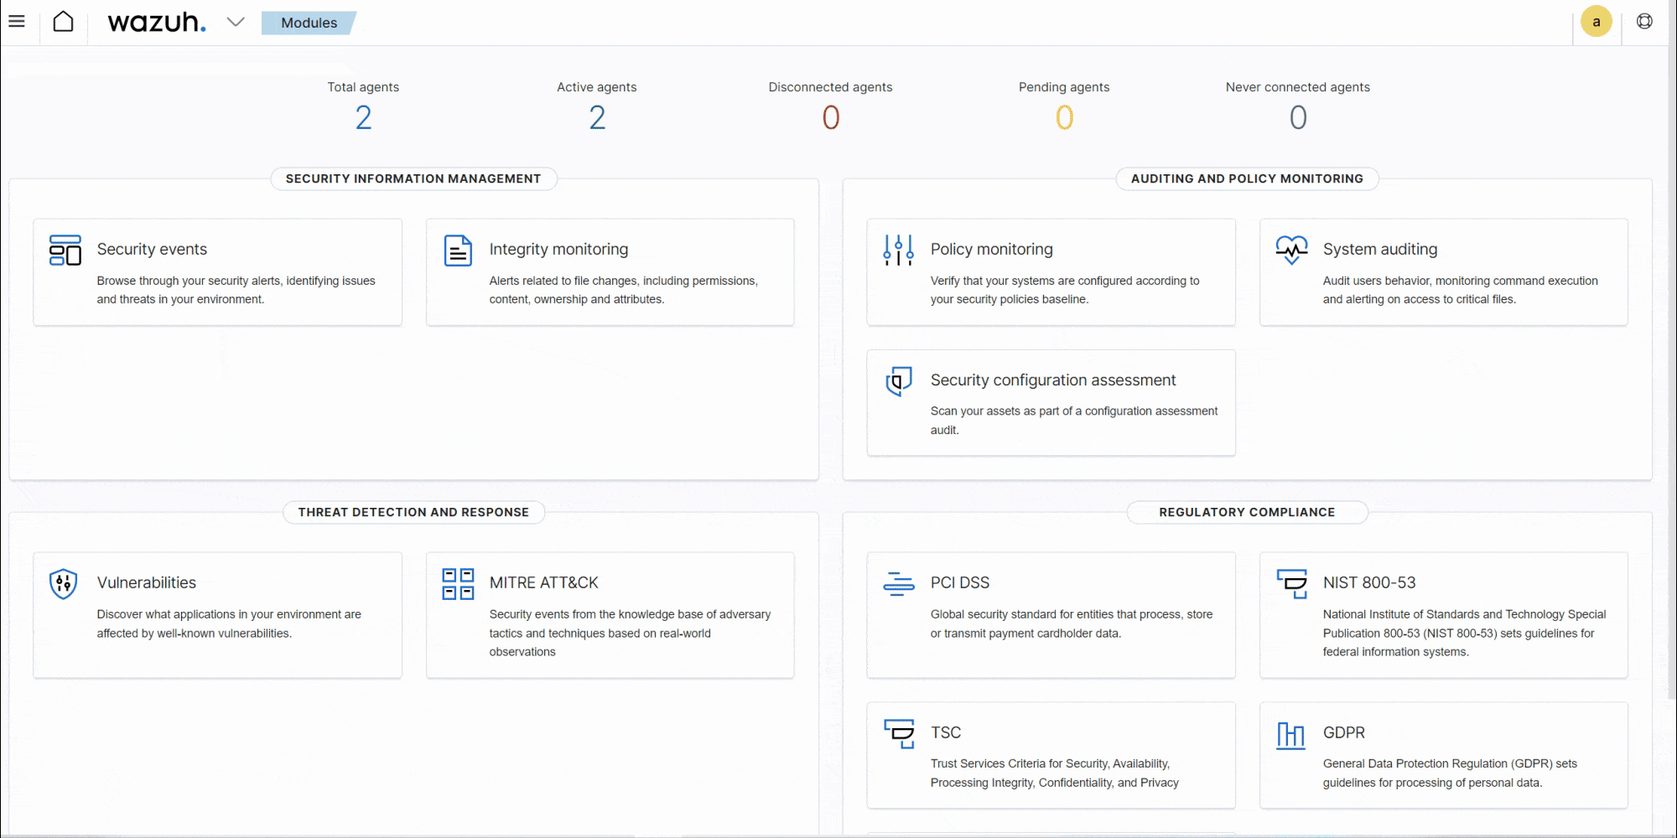
Task: Click the PCI DSS icon
Action: (x=898, y=584)
